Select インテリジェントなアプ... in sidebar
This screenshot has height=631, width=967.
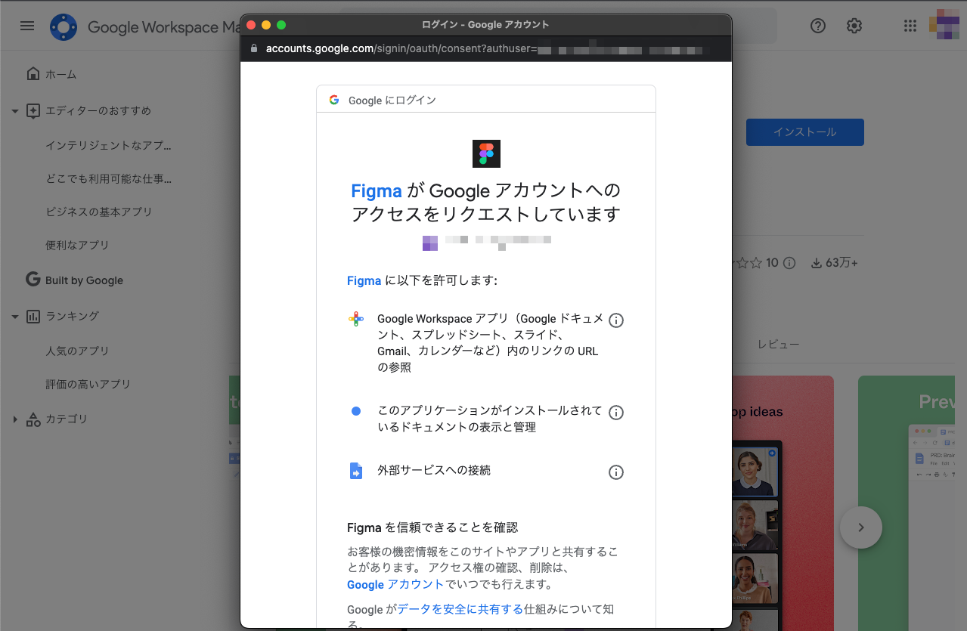108,145
